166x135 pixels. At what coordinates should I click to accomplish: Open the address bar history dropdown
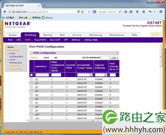[86, 12]
